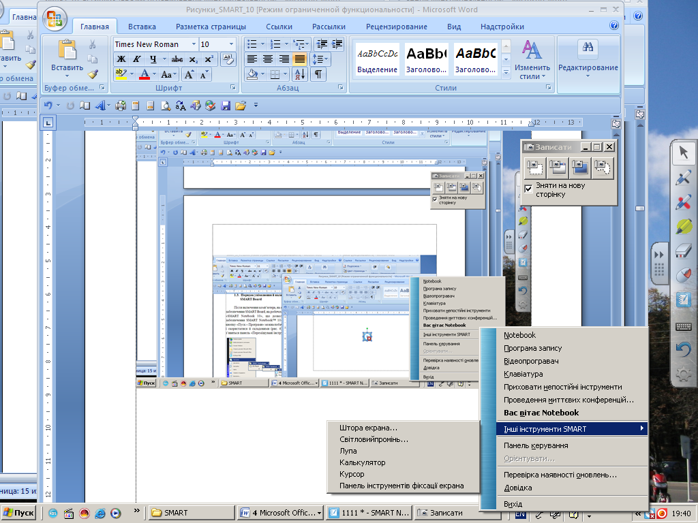Switch to the Вставка ribbon tab
Screen dimensions: 698x523
142,27
